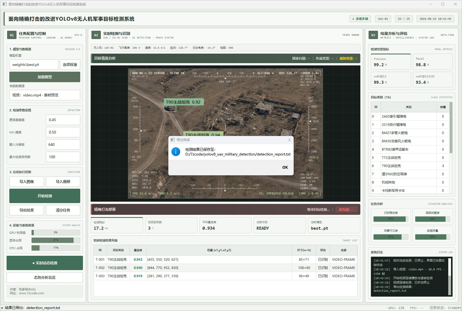
Task: Select result row T-003
Action: (x=225, y=276)
